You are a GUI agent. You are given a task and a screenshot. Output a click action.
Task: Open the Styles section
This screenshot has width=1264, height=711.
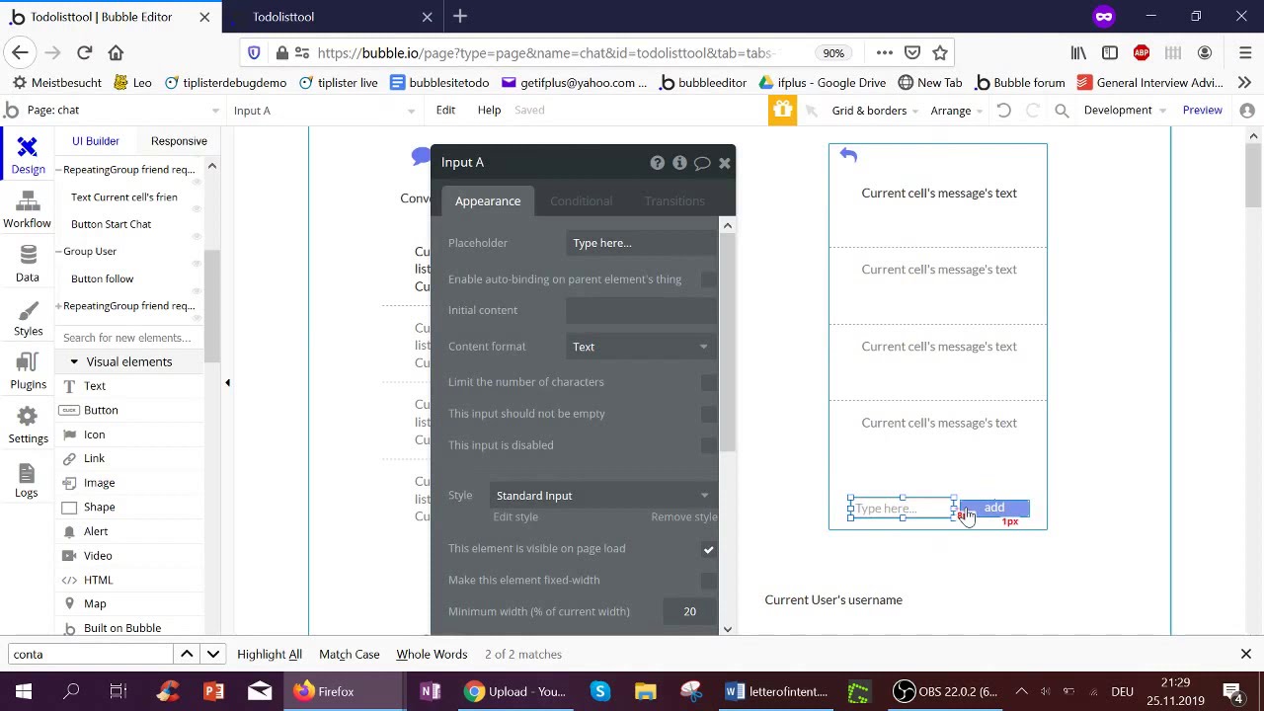(28, 318)
